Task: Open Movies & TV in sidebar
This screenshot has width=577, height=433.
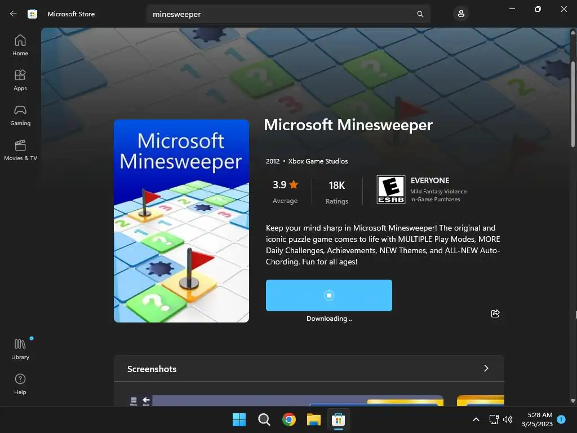Action: click(x=20, y=150)
